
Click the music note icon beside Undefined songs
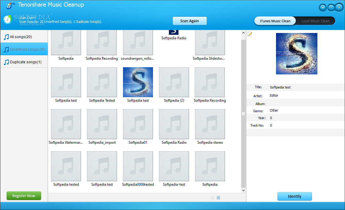[x=6, y=50]
